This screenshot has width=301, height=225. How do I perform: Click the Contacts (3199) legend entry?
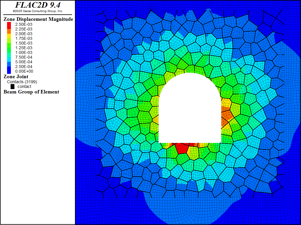click(22, 82)
